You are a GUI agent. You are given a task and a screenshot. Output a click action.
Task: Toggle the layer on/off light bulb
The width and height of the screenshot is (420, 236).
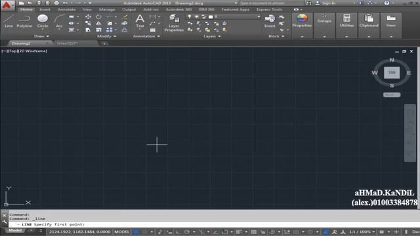190,16
